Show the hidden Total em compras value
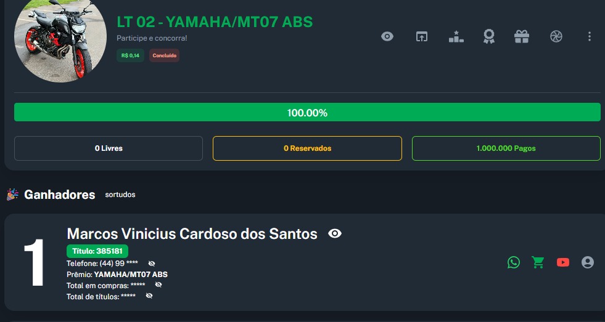The image size is (605, 322). [158, 285]
